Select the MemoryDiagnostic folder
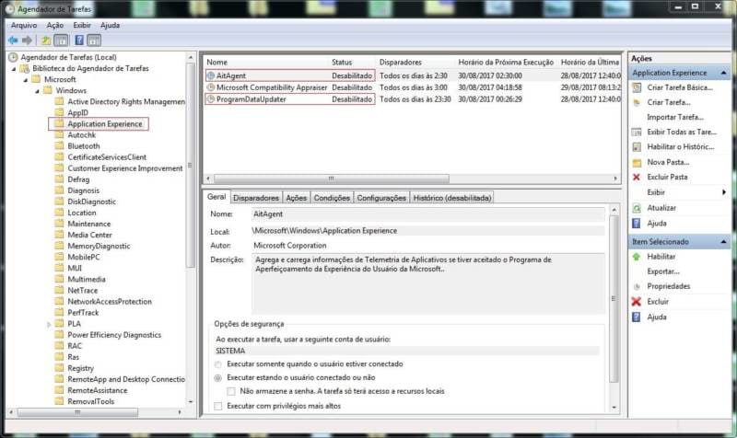 tap(99, 246)
